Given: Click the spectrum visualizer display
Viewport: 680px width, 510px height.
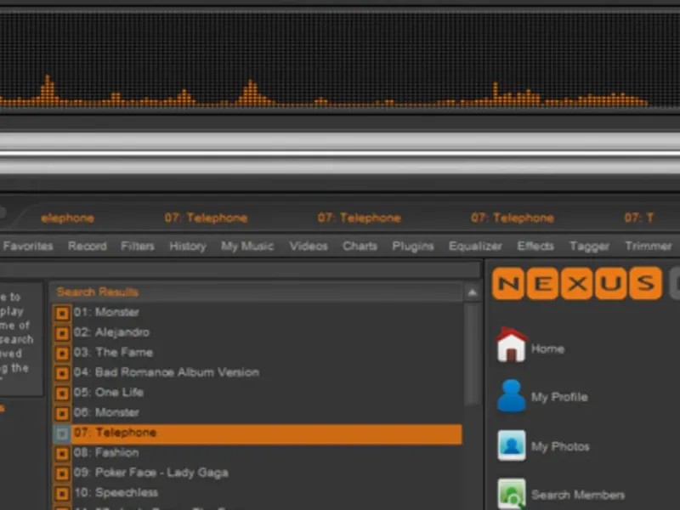Looking at the screenshot, I should tap(340, 60).
